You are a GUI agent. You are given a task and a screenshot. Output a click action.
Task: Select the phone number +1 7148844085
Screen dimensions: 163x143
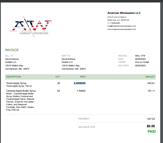(x=114, y=23)
